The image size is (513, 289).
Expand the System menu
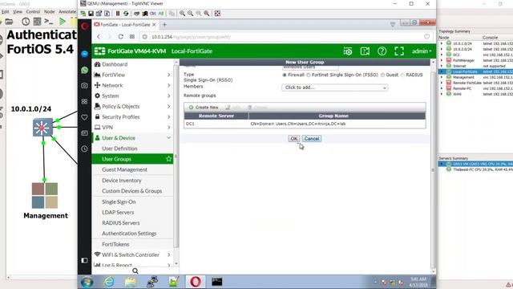[132, 96]
